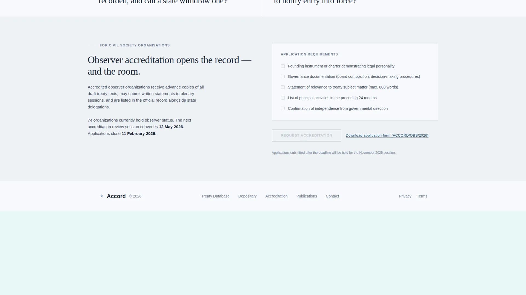Click the November 2026 session deadline note
The width and height of the screenshot is (526, 295).
click(x=333, y=153)
